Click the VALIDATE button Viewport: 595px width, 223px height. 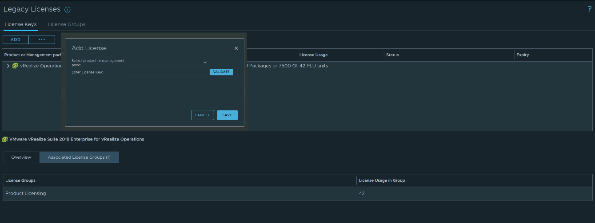(x=221, y=72)
